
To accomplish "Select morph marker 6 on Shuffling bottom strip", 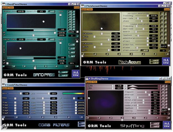I will click(x=146, y=118).
